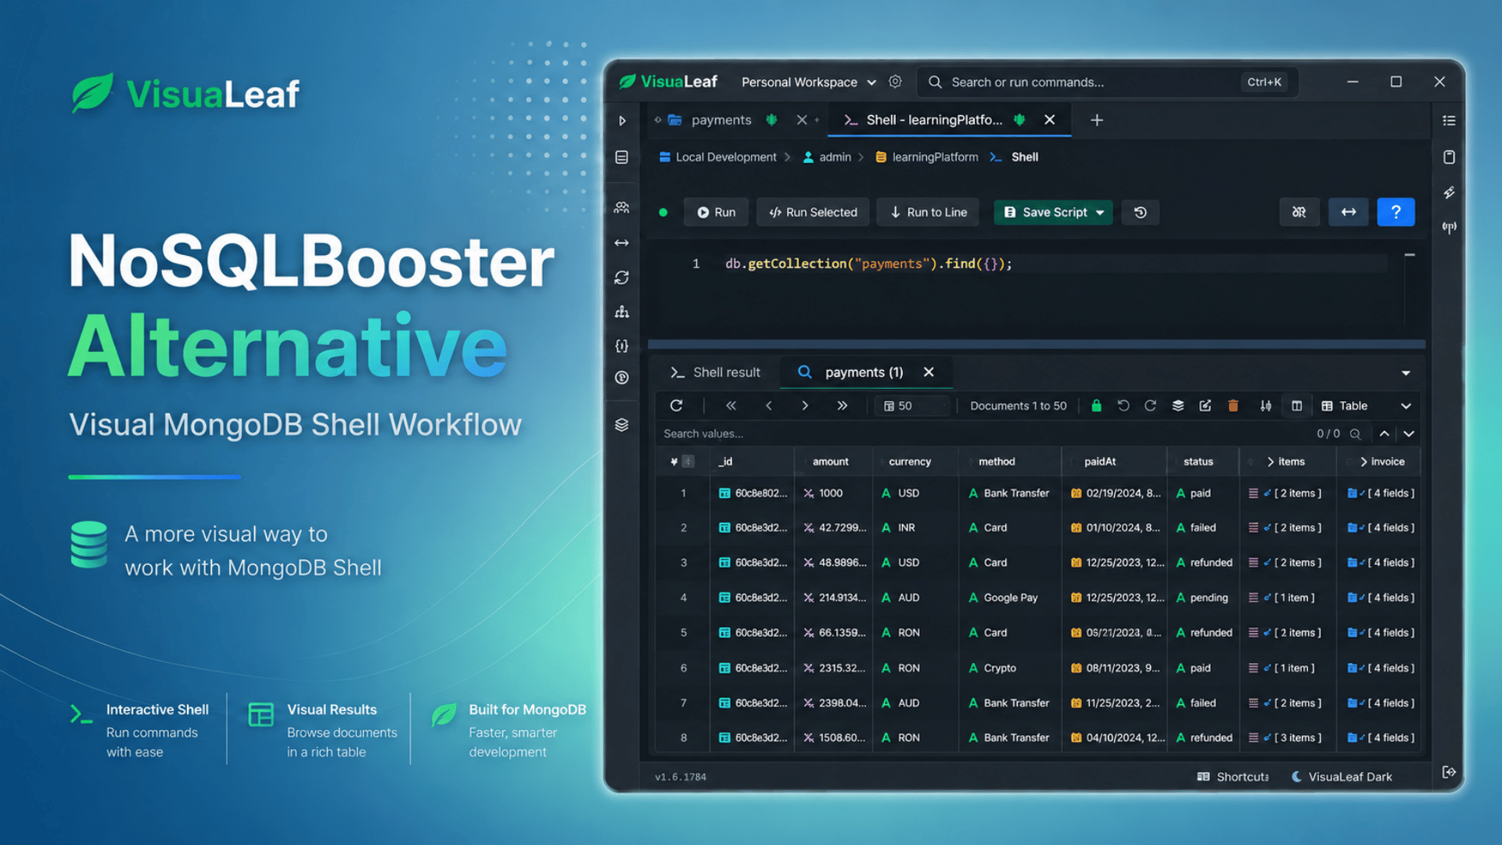Open the schema hierarchy sidebar icon

(x=622, y=312)
